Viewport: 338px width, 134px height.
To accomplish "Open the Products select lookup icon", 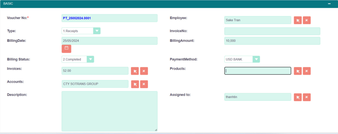I will coord(298,71).
